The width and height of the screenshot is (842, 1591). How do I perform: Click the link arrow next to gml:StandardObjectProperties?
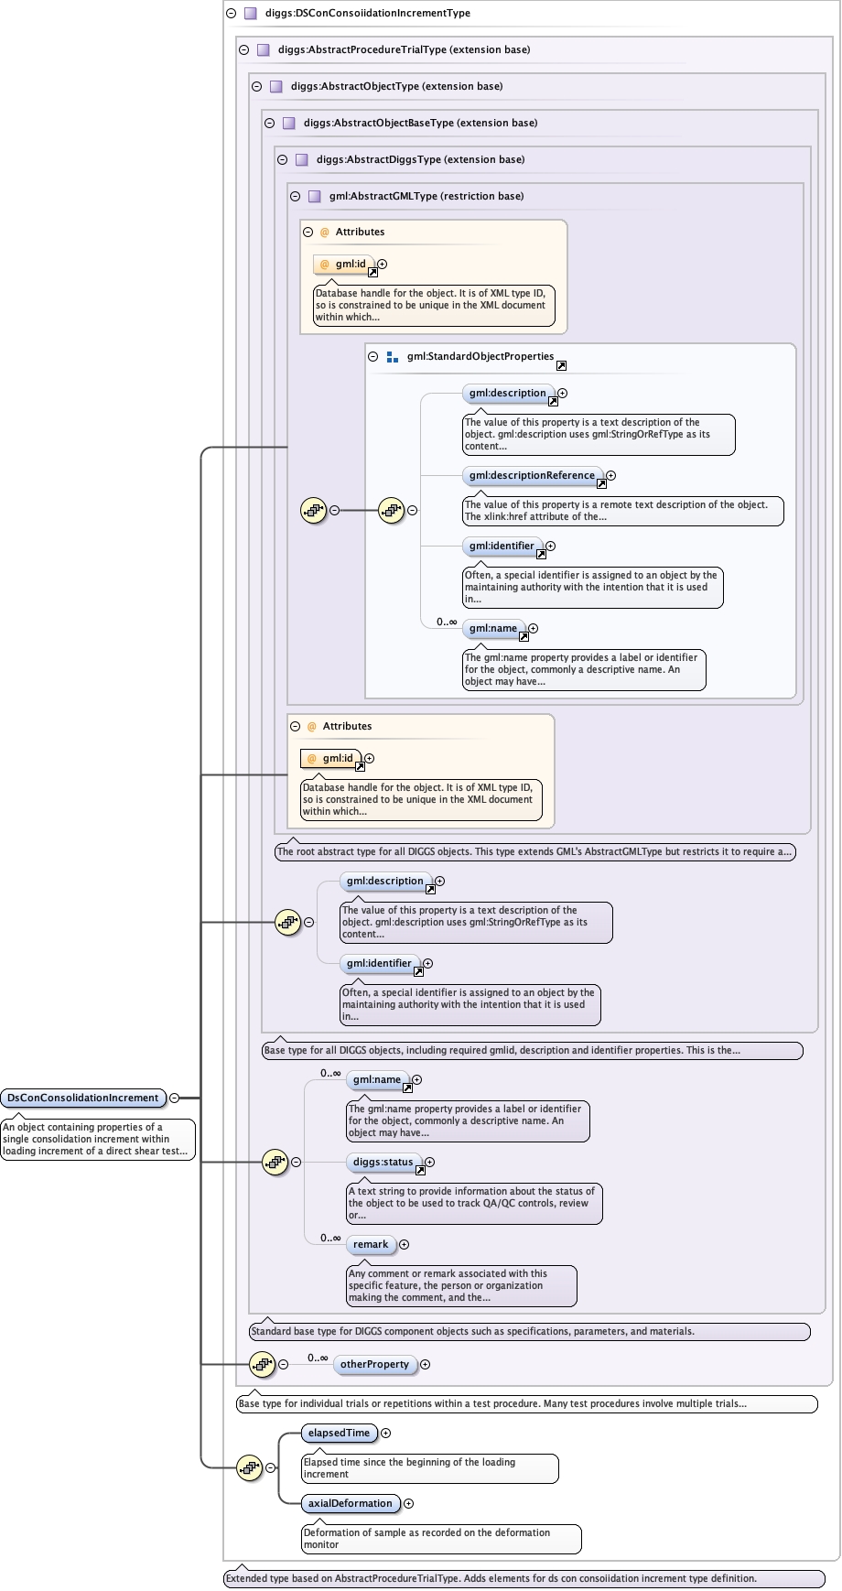pos(561,365)
